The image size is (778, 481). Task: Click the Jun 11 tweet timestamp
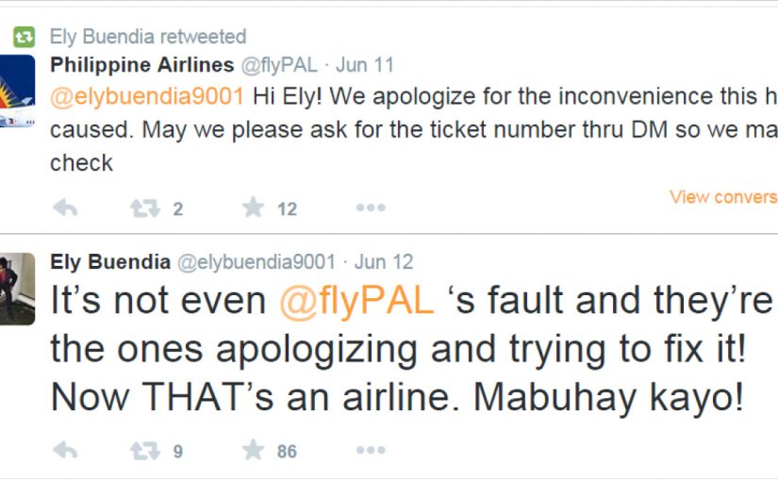click(x=364, y=66)
